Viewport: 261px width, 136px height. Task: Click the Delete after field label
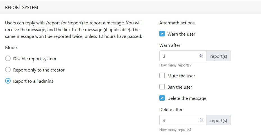click(x=171, y=110)
